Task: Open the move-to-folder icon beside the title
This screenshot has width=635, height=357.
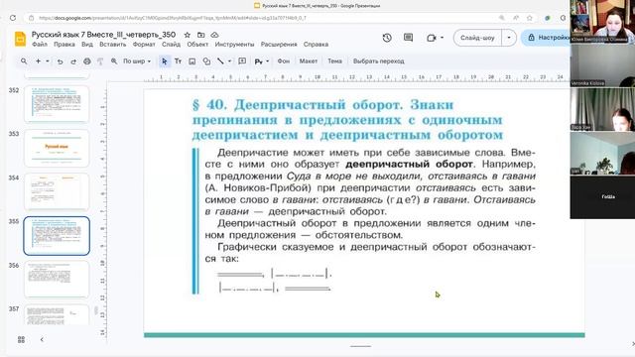Action: [200, 35]
